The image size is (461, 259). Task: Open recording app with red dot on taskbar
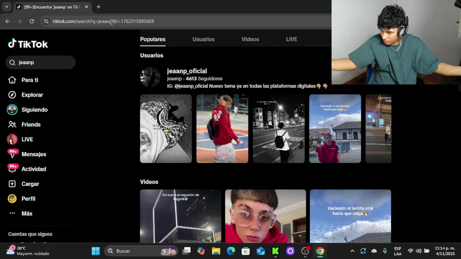coord(305,251)
